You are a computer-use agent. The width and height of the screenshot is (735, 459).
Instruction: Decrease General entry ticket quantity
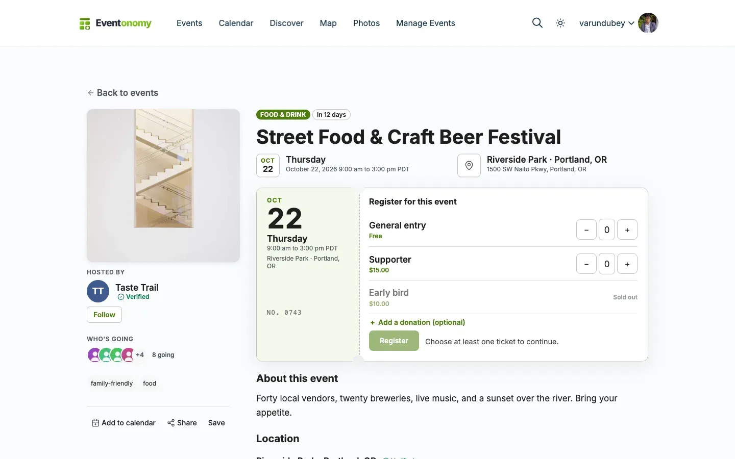tap(586, 229)
